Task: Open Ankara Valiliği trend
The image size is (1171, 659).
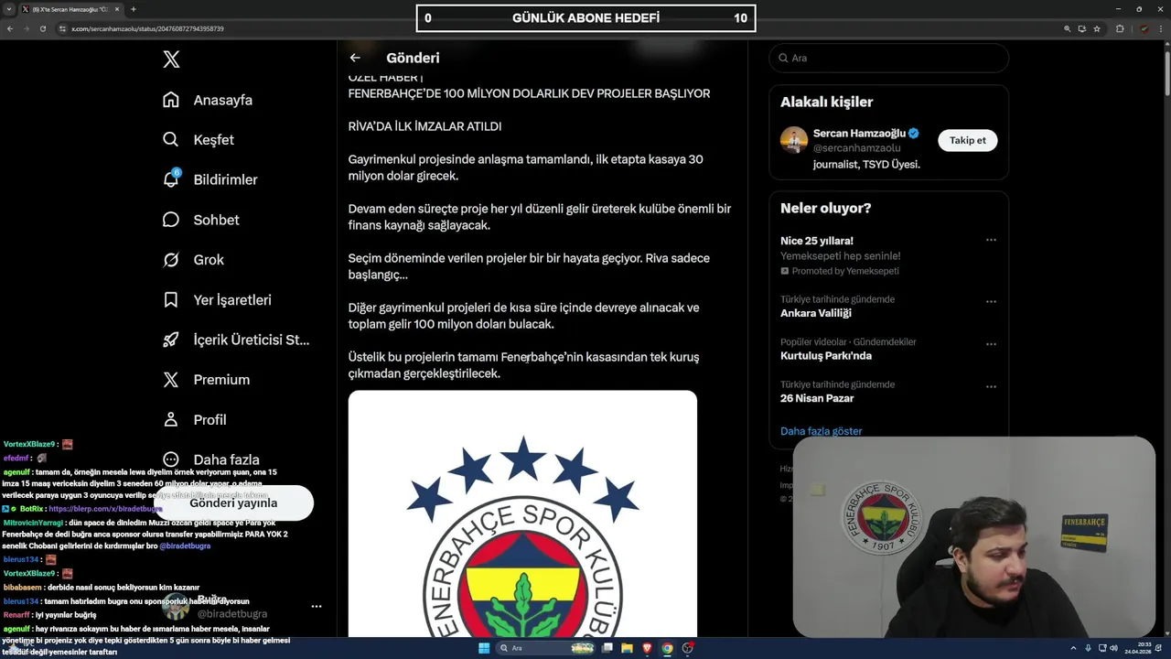Action: [x=816, y=313]
